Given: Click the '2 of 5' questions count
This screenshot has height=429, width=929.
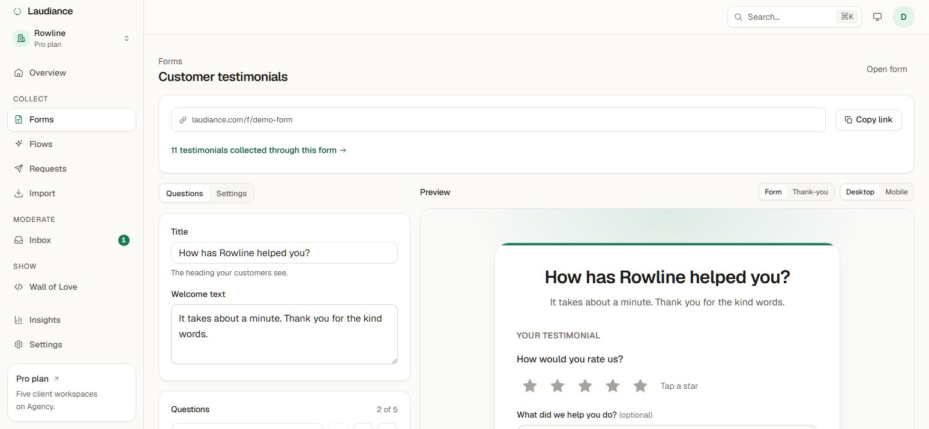Looking at the screenshot, I should coord(387,409).
